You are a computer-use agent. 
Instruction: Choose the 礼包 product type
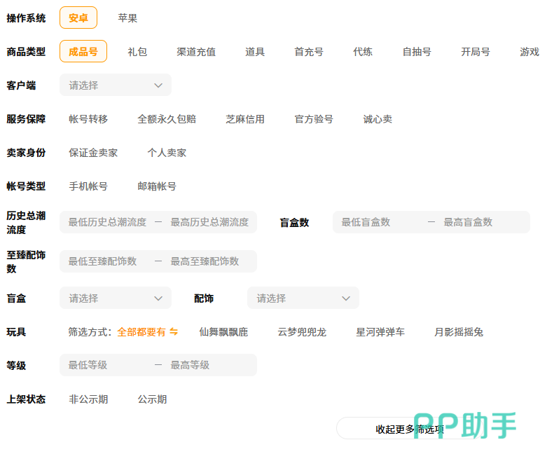137,52
